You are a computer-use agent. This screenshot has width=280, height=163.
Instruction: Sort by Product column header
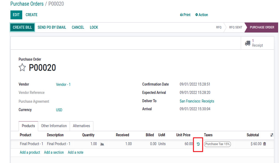pyautogui.click(x=25, y=135)
